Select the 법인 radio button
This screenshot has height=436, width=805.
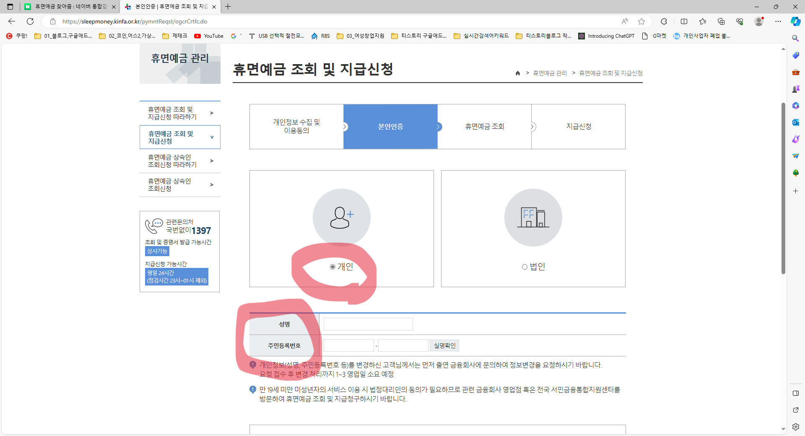coord(524,267)
